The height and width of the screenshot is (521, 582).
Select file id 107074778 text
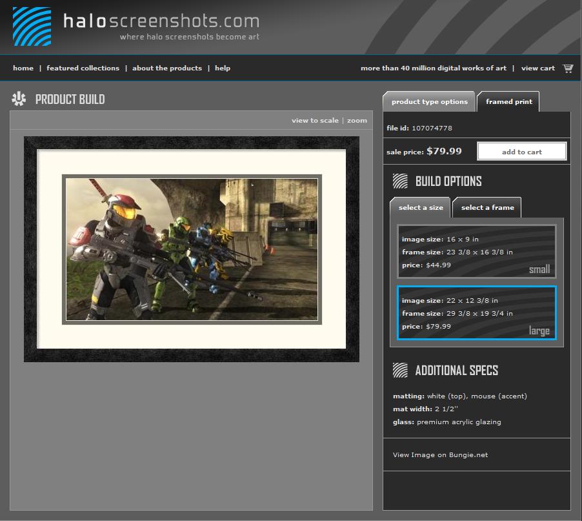point(419,128)
